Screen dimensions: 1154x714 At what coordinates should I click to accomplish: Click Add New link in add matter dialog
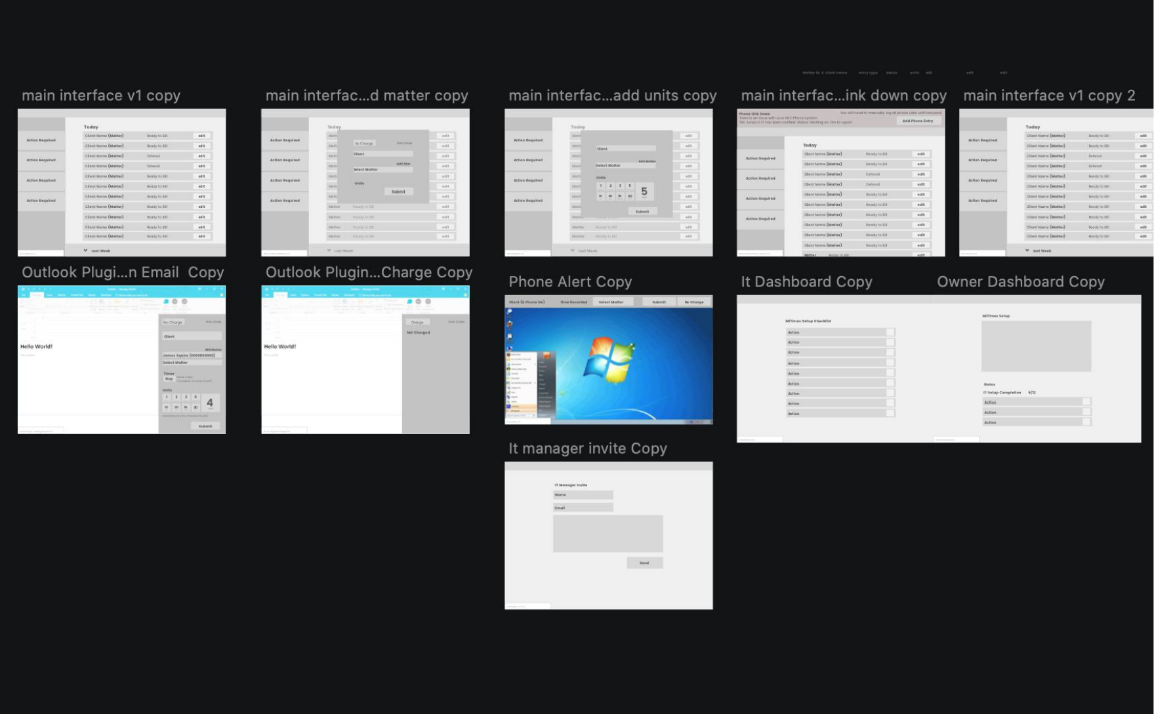403,164
